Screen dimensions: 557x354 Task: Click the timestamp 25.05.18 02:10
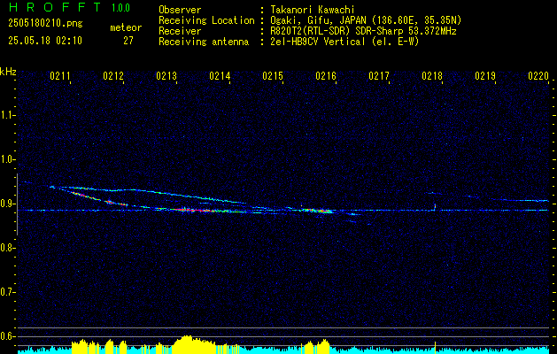click(x=45, y=41)
